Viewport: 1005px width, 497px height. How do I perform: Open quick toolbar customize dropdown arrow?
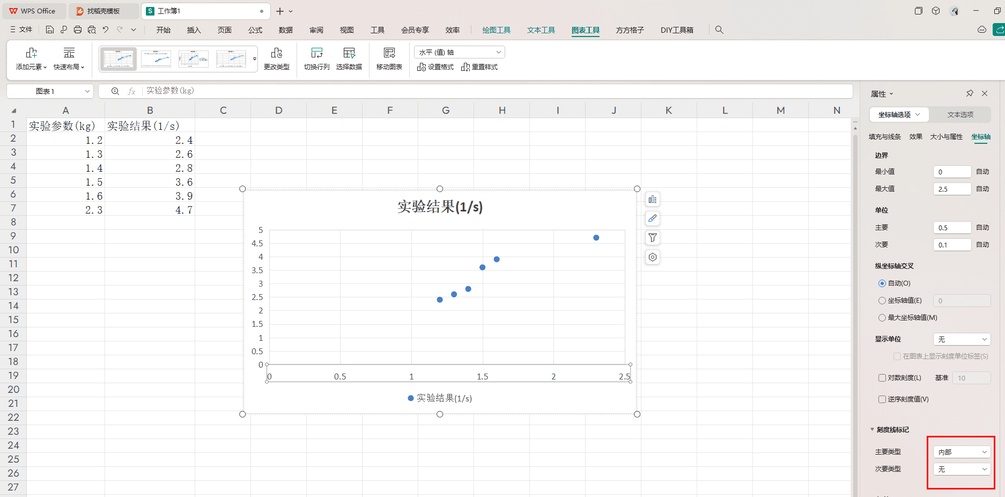(x=134, y=30)
